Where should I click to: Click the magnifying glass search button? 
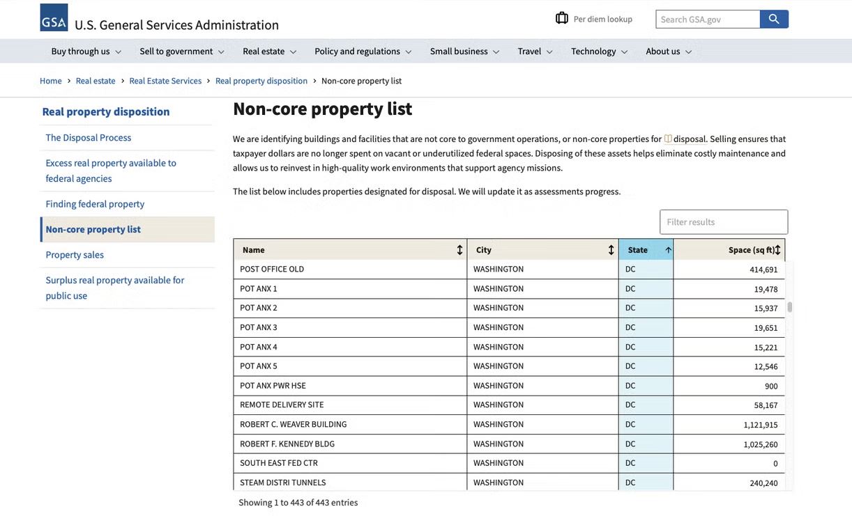(x=774, y=19)
